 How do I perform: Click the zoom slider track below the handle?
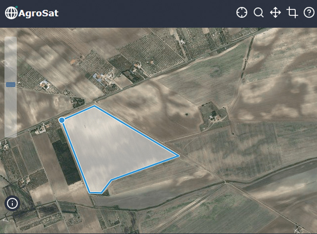pyautogui.click(x=11, y=112)
